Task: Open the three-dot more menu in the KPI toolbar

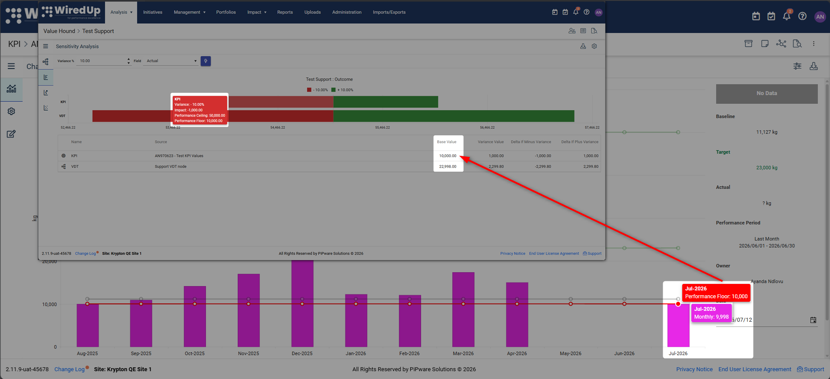Action: [814, 43]
